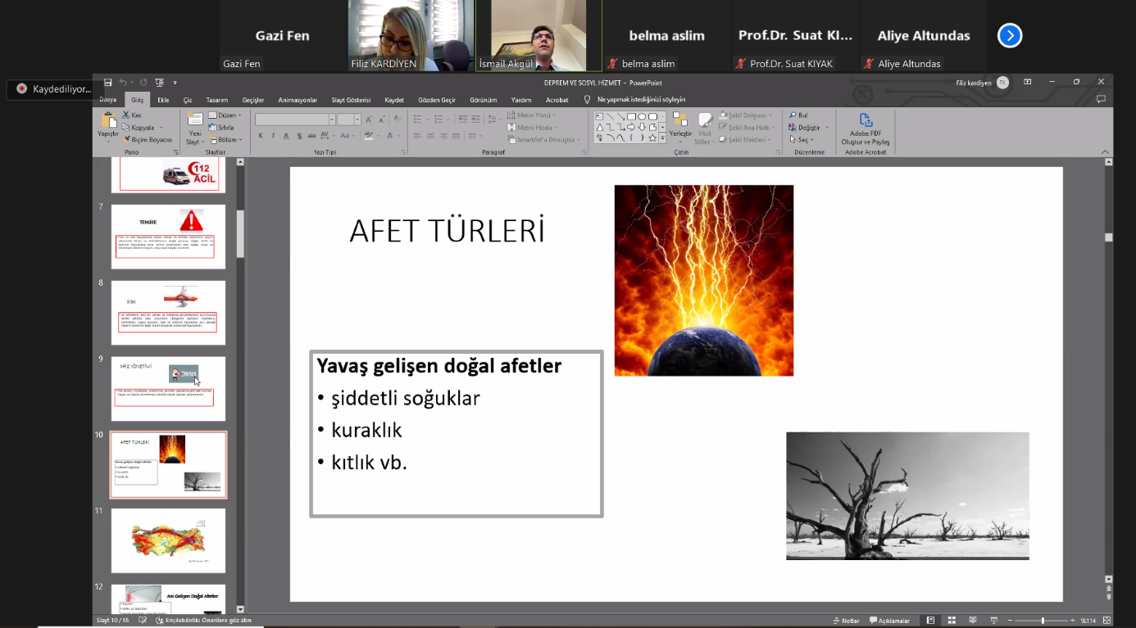Click the Biçim Boyacısı format painter
The image size is (1136, 628).
148,140
